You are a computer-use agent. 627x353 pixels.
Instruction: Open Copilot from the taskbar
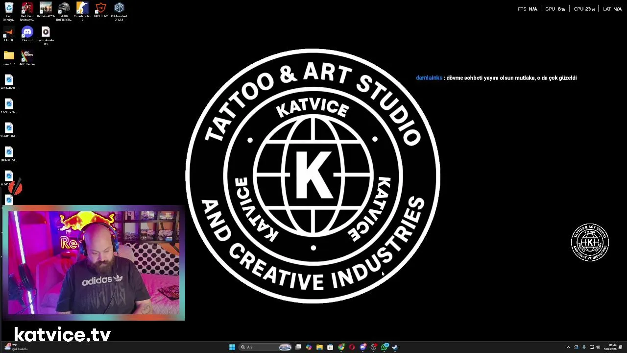pyautogui.click(x=309, y=347)
